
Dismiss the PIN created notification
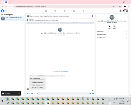coord(19,93)
